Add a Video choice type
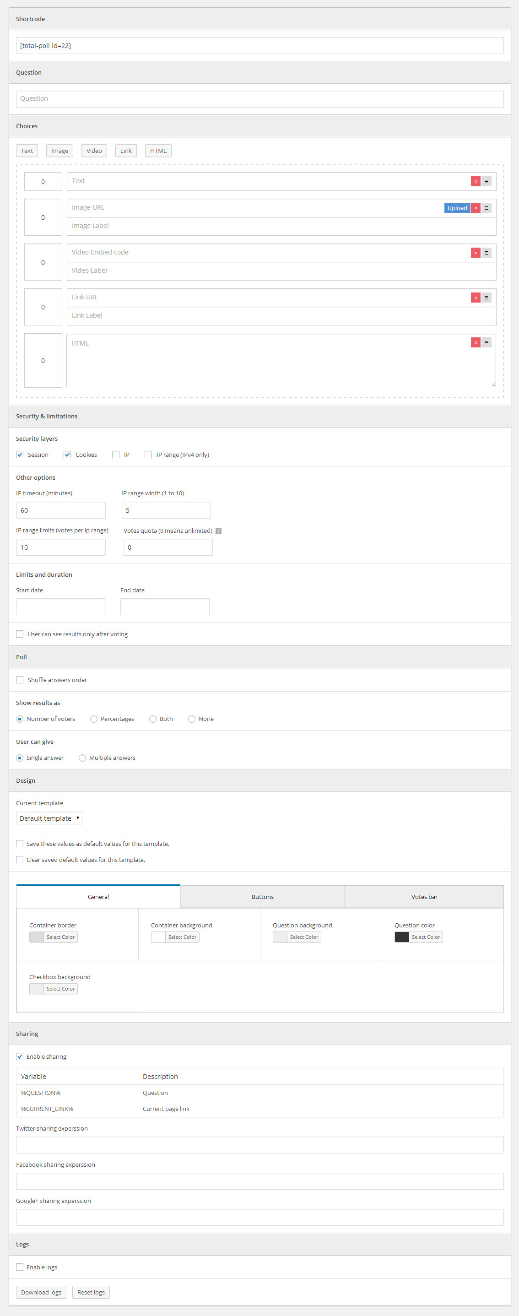 tap(94, 151)
